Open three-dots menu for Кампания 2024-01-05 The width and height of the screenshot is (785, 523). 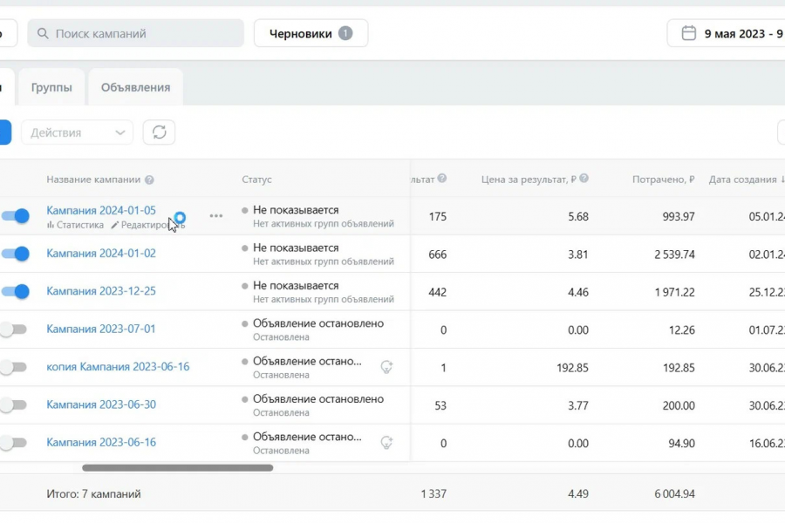216,216
